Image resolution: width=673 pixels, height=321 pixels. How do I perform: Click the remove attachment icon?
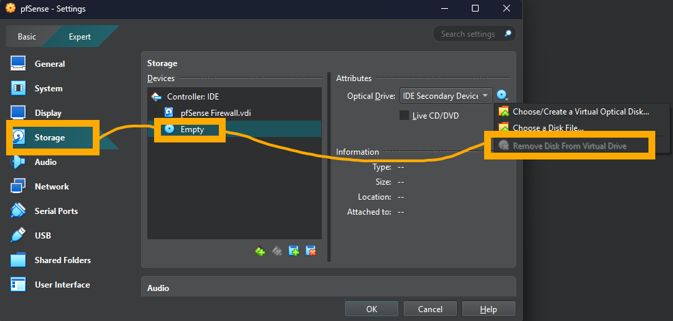311,251
